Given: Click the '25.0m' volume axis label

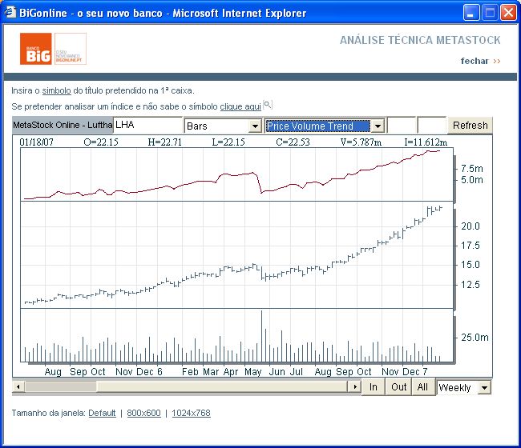Looking at the screenshot, I should point(475,338).
